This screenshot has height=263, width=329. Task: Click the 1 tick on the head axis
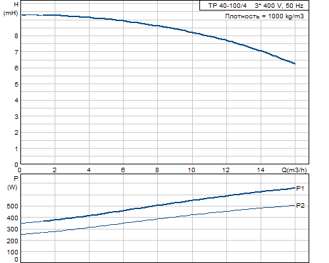(x=16, y=149)
